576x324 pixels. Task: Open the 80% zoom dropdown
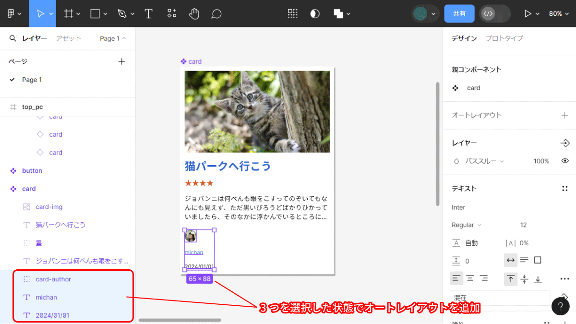tap(559, 14)
